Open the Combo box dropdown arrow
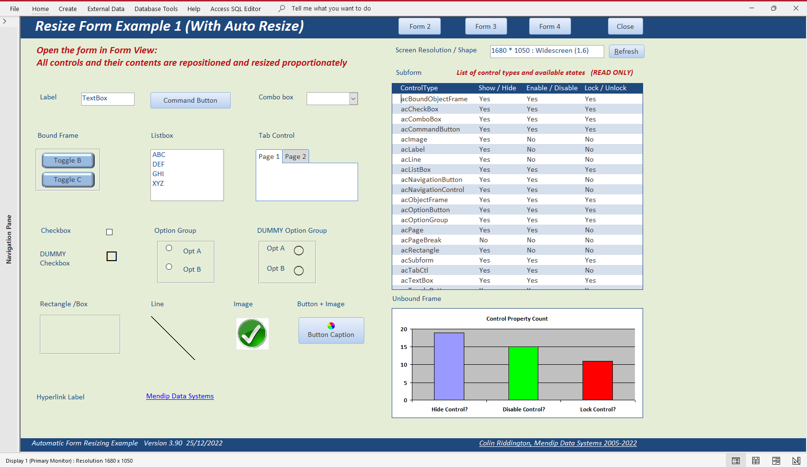 click(353, 98)
